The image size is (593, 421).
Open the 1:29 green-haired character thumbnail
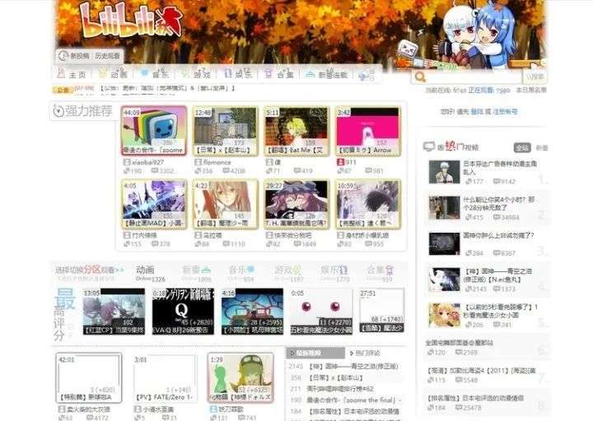pos(240,377)
